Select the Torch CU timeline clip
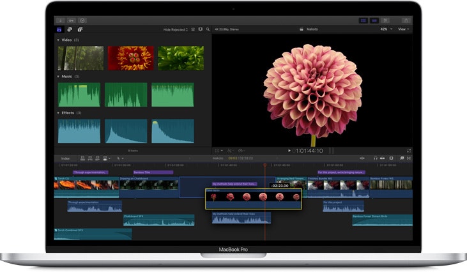467x272 pixels. click(x=86, y=187)
